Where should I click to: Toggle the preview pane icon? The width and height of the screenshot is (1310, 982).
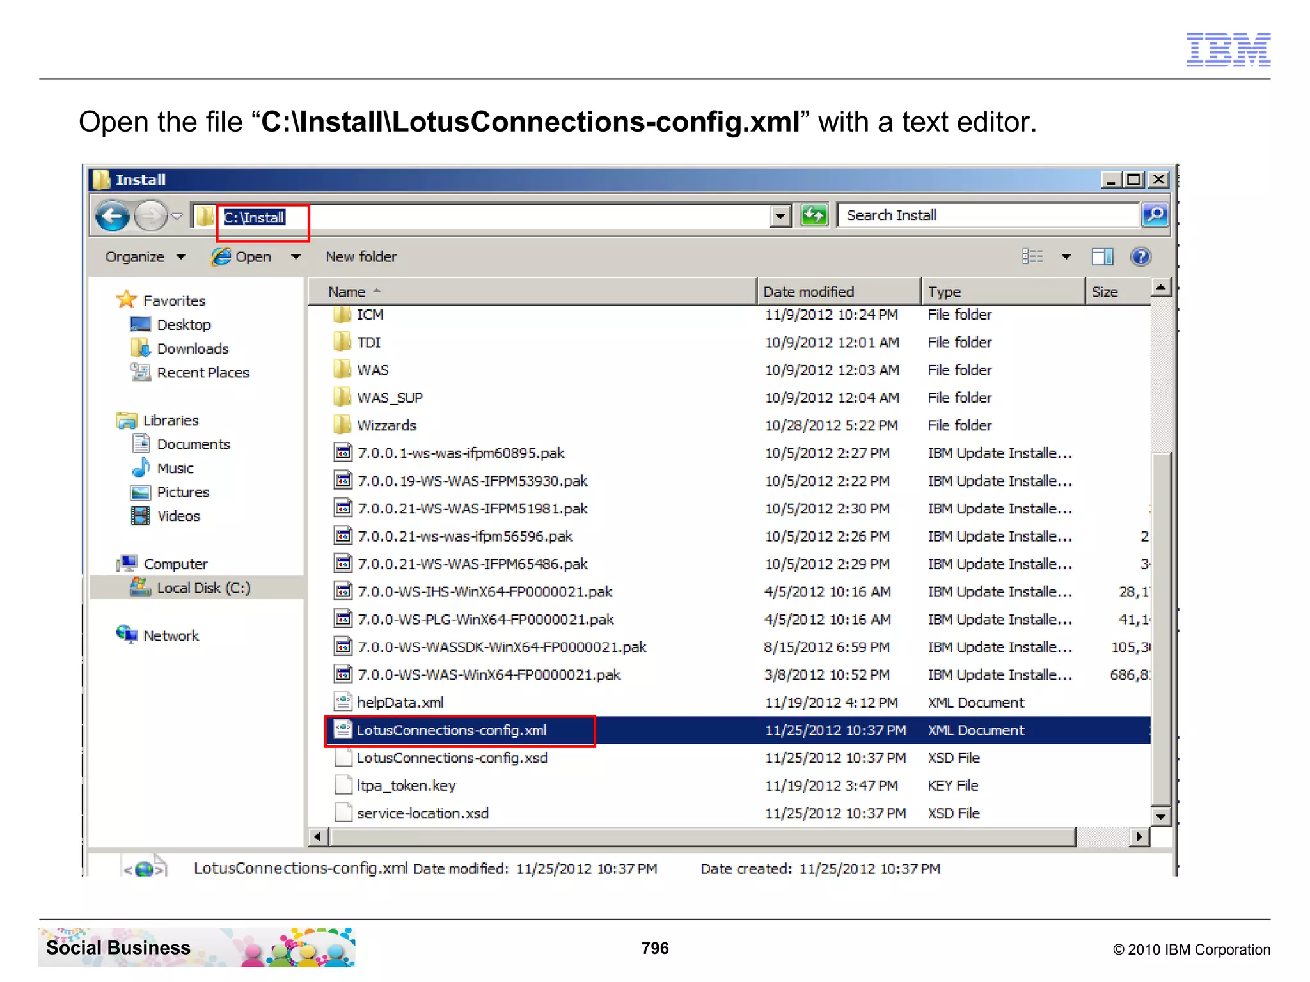(x=1102, y=257)
